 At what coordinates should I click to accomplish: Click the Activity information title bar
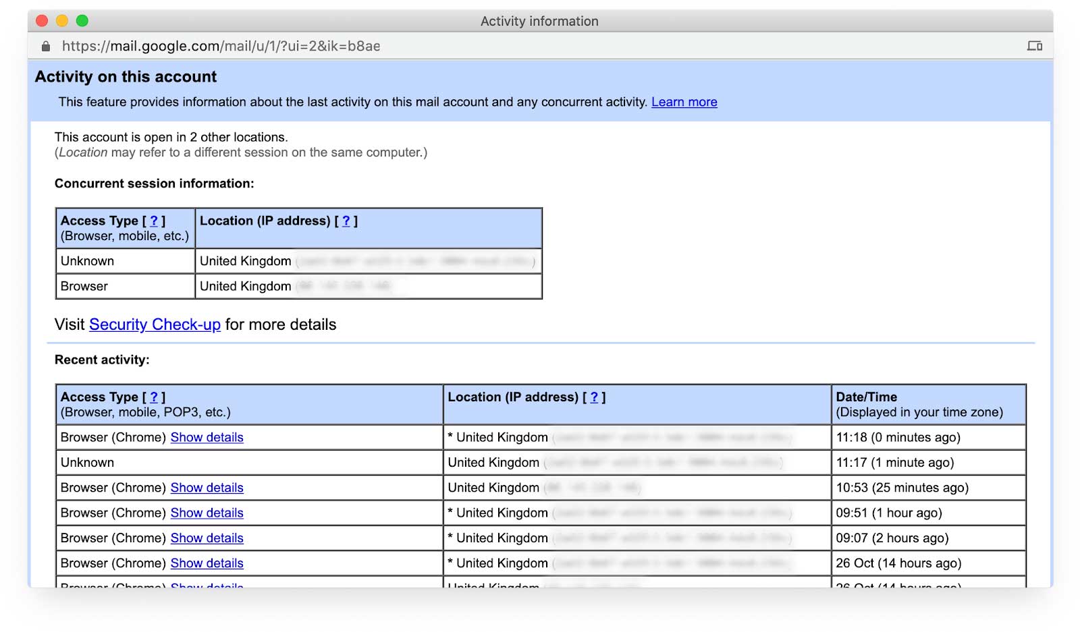point(538,21)
